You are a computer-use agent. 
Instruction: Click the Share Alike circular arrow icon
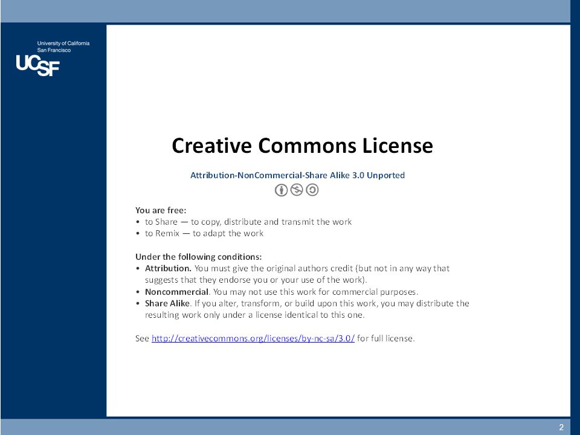312,190
